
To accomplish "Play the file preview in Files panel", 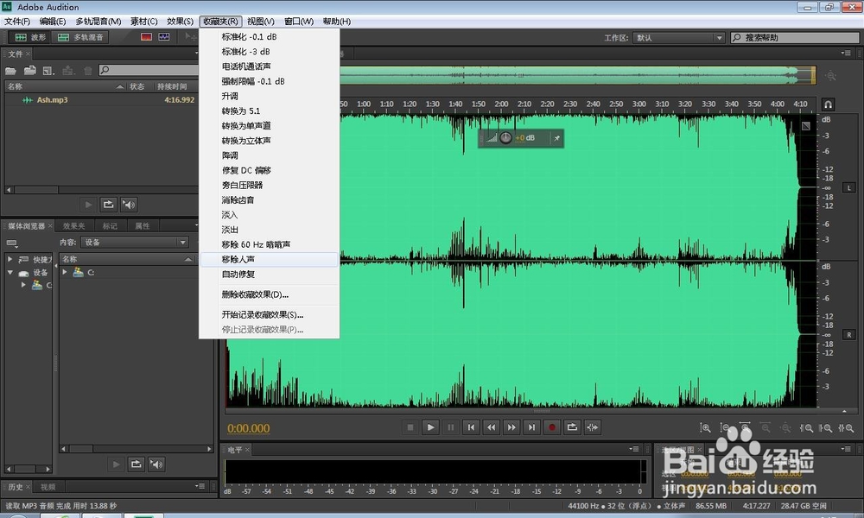I will tap(88, 205).
